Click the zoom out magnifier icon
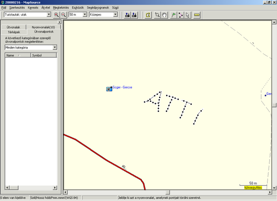 (63, 15)
